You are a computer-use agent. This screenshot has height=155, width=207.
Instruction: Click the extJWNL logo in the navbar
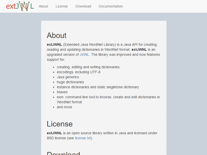click(20, 6)
